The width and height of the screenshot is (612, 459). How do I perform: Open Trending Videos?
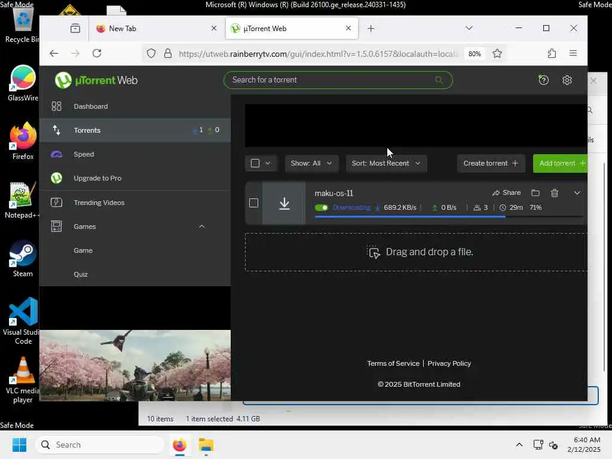pos(134,202)
